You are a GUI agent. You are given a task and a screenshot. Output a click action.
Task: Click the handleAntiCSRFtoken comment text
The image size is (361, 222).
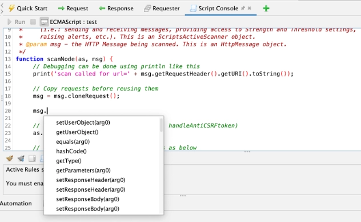203,126
